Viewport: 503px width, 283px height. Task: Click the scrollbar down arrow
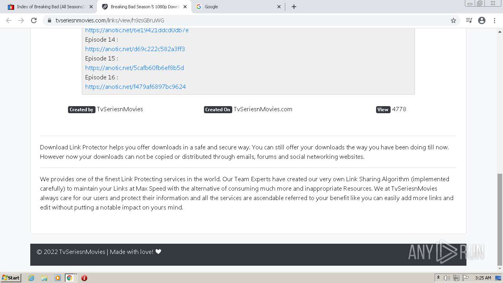[499, 269]
